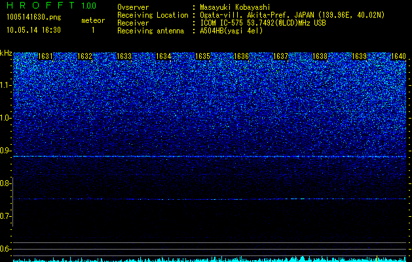Click the 1636 time marker
This screenshot has width=412, height=262.
pos(242,56)
